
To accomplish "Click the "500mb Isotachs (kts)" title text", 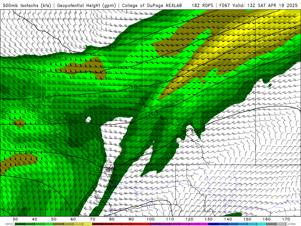I will 27,5.
